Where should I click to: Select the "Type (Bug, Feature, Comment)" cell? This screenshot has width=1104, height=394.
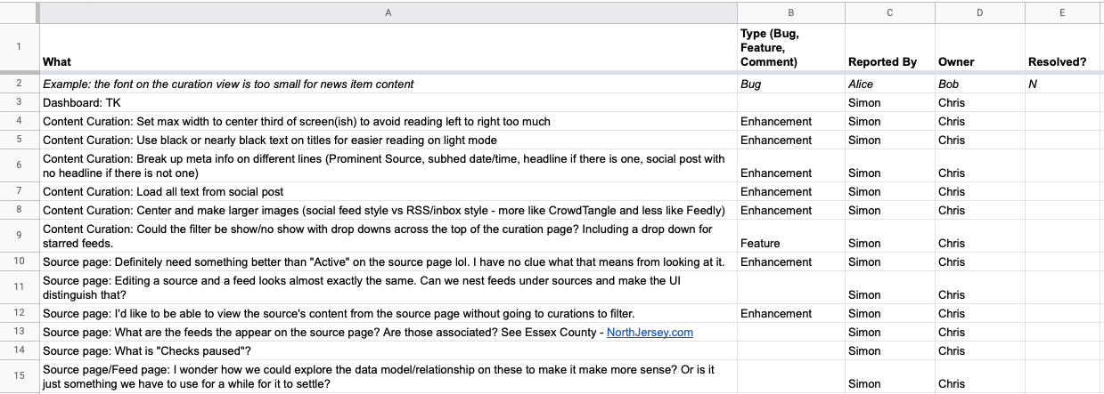coord(790,46)
